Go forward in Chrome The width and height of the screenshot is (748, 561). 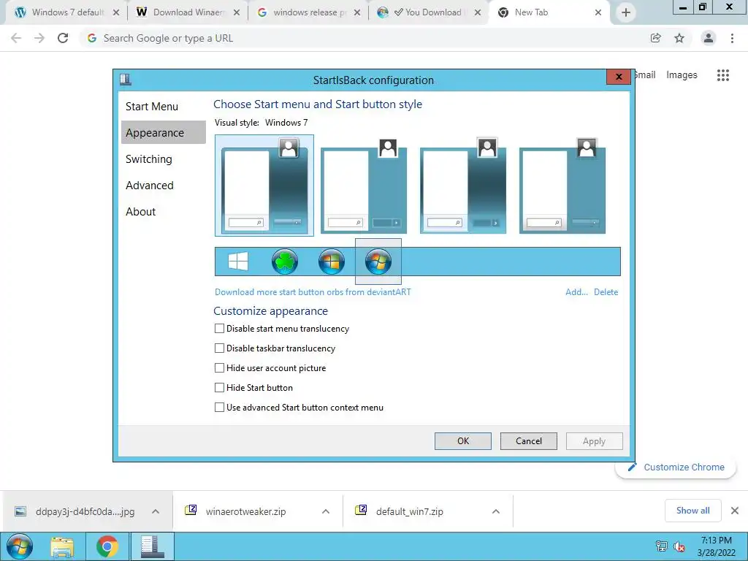point(39,38)
